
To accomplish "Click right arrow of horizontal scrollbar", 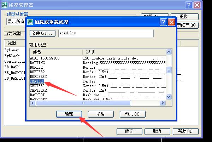I will (163, 103).
